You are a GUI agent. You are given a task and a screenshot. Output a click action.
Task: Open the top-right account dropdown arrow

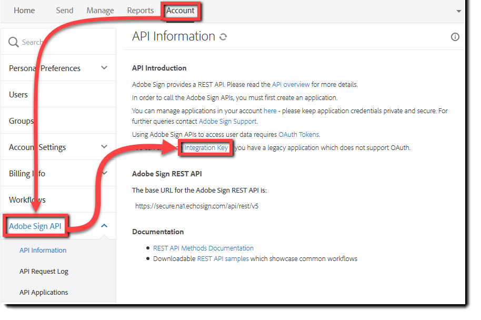click(459, 11)
